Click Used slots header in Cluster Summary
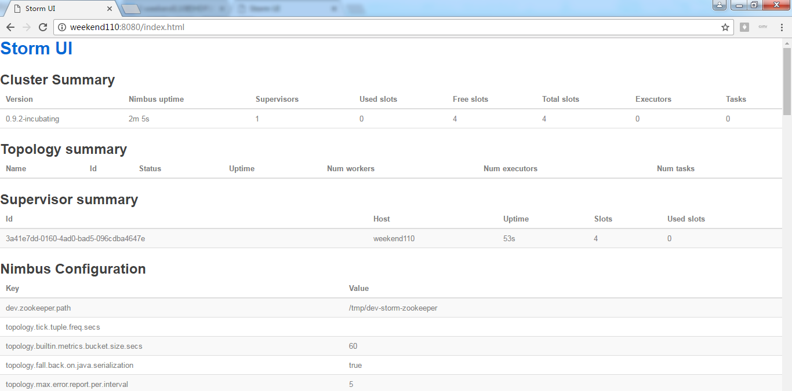The height and width of the screenshot is (391, 792). [378, 99]
